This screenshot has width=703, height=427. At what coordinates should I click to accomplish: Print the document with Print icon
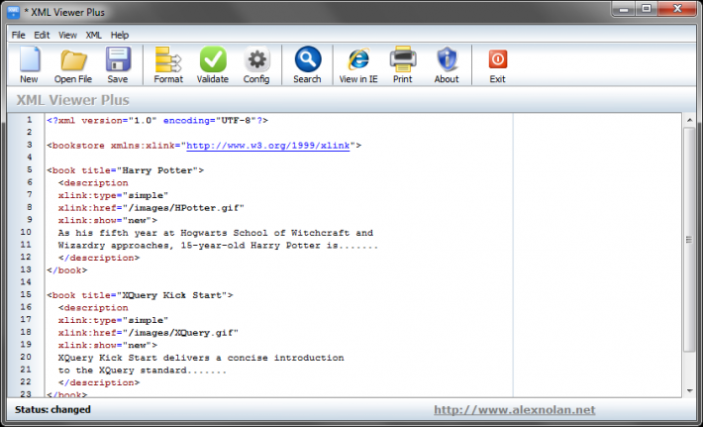point(403,59)
